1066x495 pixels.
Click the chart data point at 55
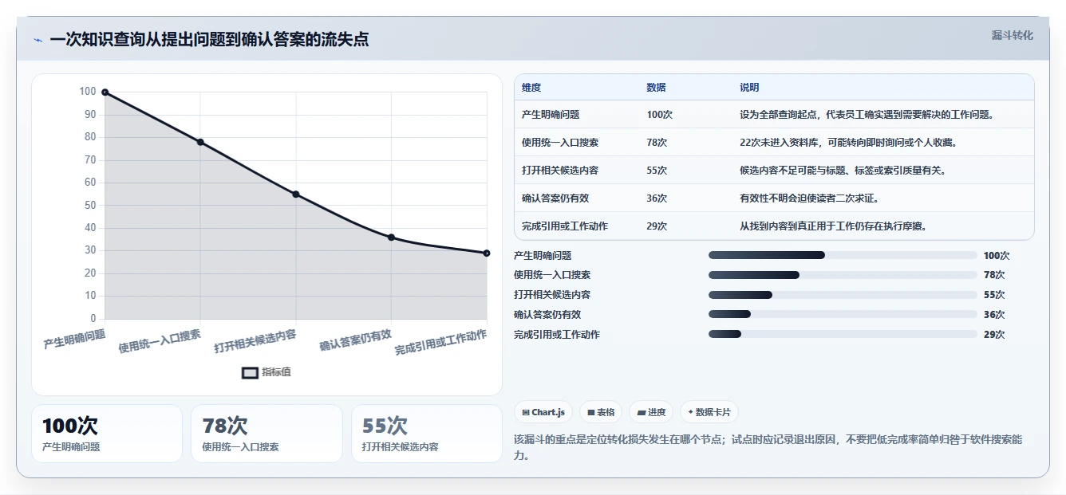click(x=296, y=194)
